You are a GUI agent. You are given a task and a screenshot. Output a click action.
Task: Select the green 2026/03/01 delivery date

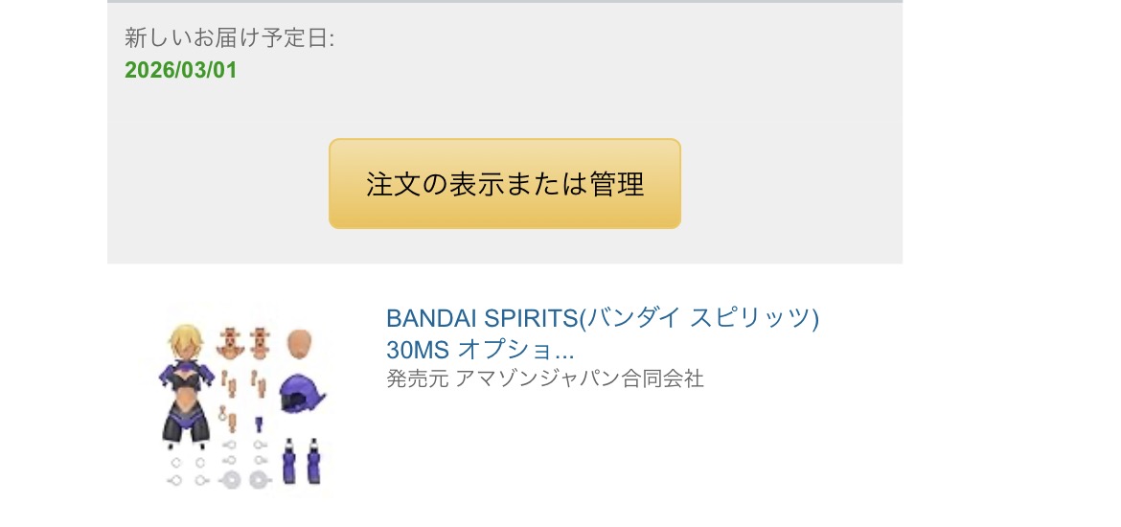click(x=180, y=71)
